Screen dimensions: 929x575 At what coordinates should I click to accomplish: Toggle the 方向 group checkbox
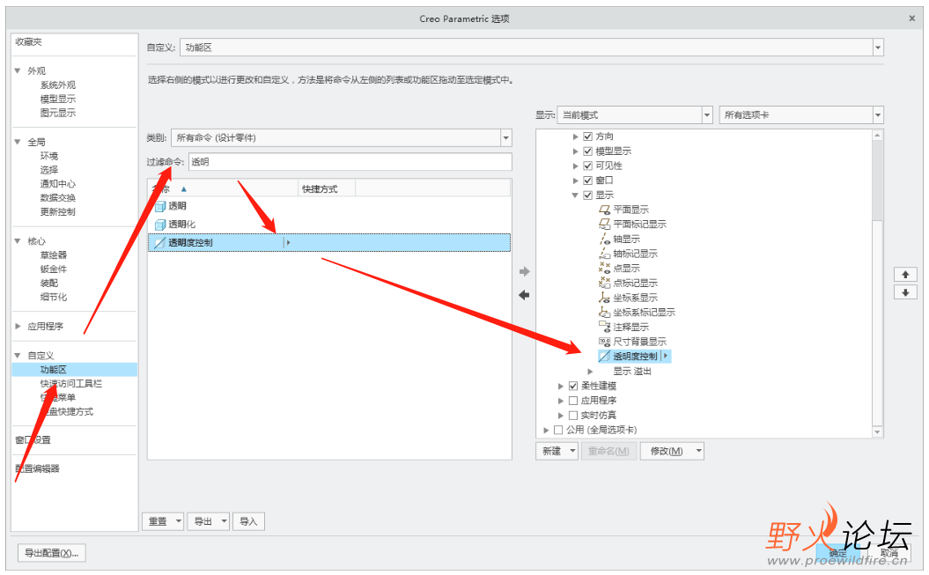click(587, 136)
